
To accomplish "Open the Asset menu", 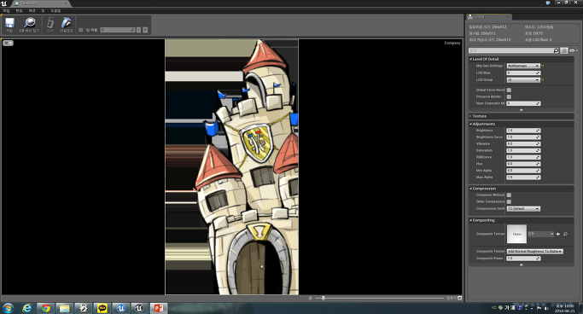I will [32, 11].
